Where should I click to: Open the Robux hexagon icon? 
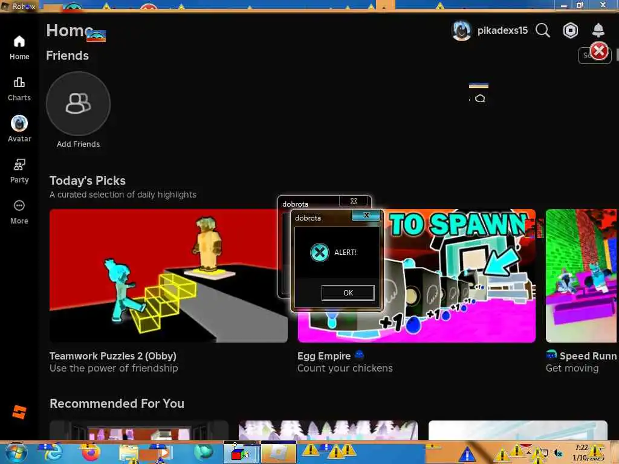(x=571, y=30)
